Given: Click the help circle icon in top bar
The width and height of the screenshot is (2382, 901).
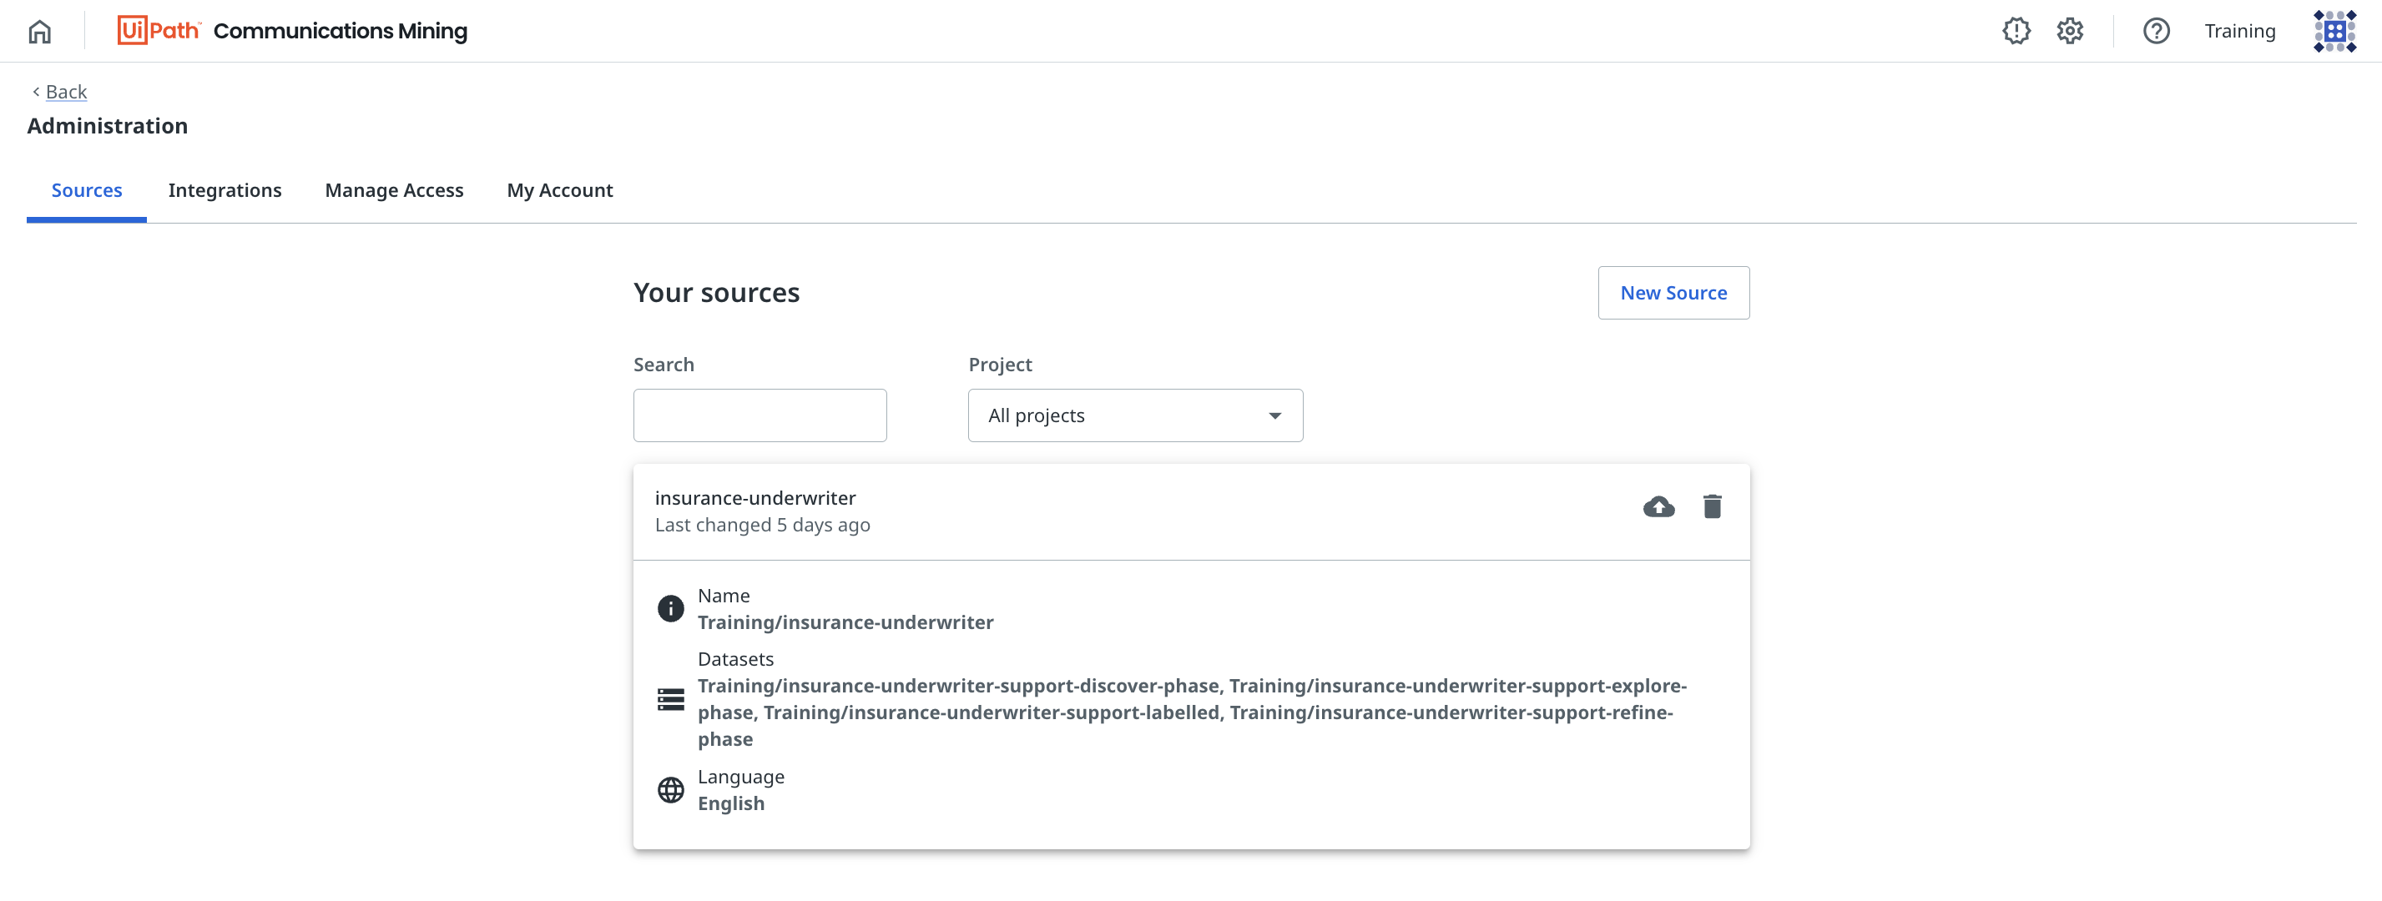Looking at the screenshot, I should point(2154,29).
